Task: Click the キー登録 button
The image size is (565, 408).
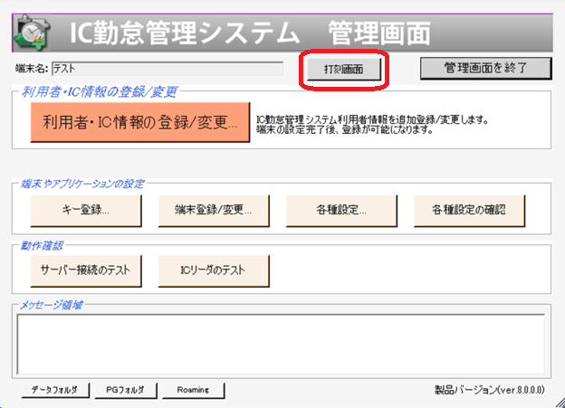Action: pyautogui.click(x=86, y=211)
